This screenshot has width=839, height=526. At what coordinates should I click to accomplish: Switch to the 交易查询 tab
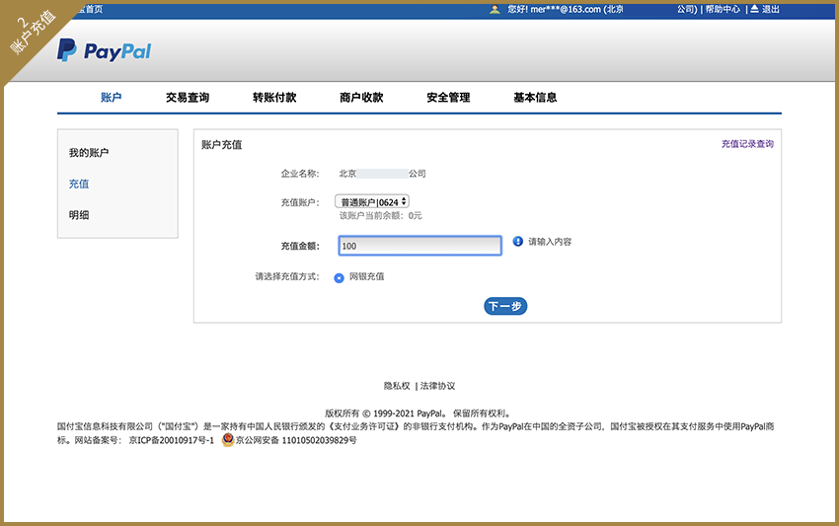[x=188, y=97]
